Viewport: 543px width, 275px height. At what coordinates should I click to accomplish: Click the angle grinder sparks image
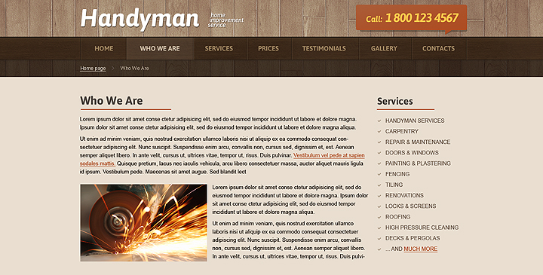pos(144,222)
